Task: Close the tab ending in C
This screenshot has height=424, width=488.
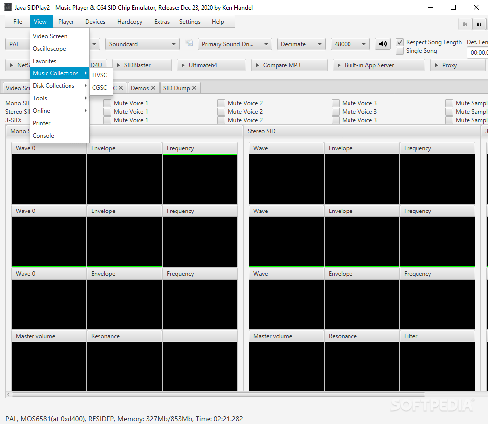Action: pos(121,88)
